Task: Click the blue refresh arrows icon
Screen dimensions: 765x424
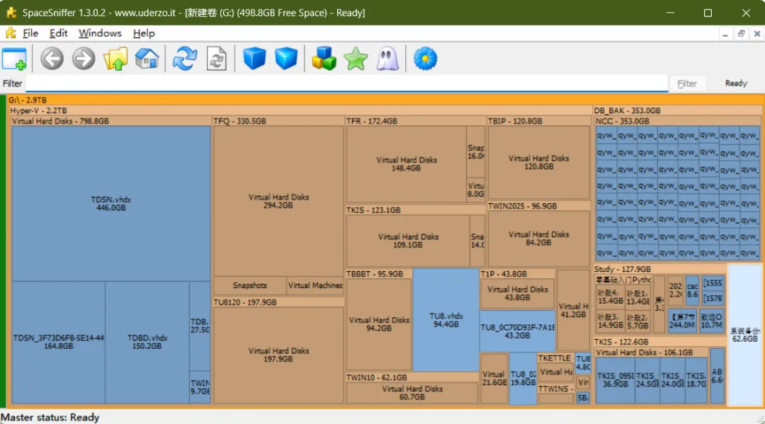Action: pyautogui.click(x=185, y=59)
